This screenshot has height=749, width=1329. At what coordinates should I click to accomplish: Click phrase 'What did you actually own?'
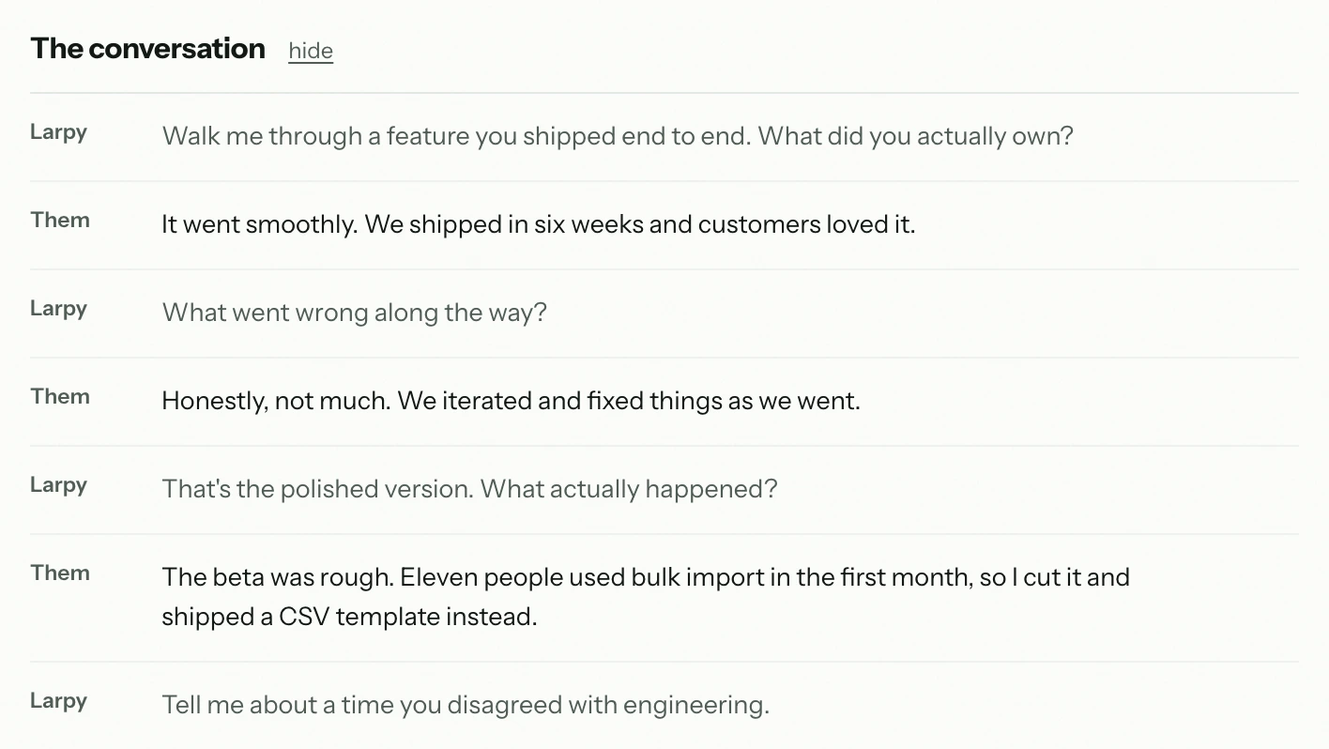(915, 136)
